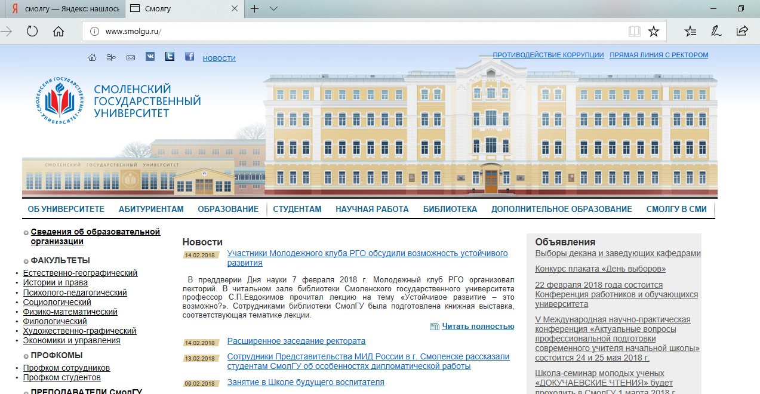Open the ОБ УНИВЕРСИТЕТЕ menu
The height and width of the screenshot is (394, 760).
point(66,209)
